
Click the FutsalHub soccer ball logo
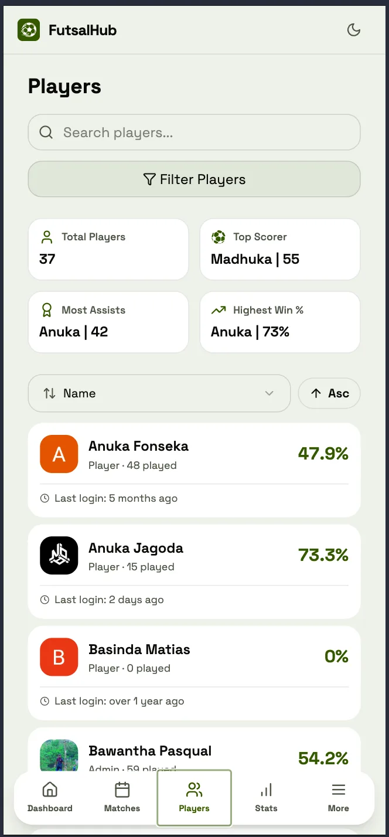29,30
